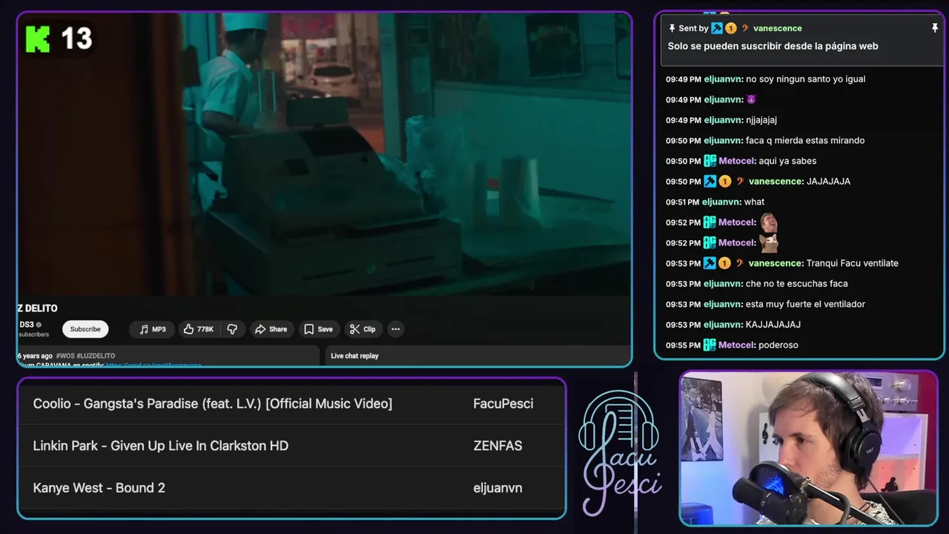Click bass clef badge on "Tranqui Facu ventilate"
Viewport: 949px width, 534px height.
(740, 263)
